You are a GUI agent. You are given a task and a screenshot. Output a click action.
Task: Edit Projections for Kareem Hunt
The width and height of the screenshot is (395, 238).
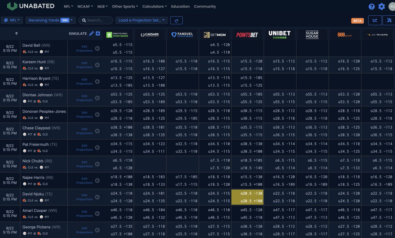pyautogui.click(x=85, y=65)
